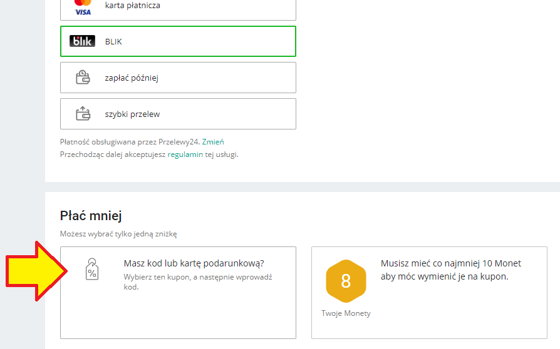Click the "Płatność obsługiwana przez Przelewy24" text
This screenshot has height=349, width=560.
[130, 142]
